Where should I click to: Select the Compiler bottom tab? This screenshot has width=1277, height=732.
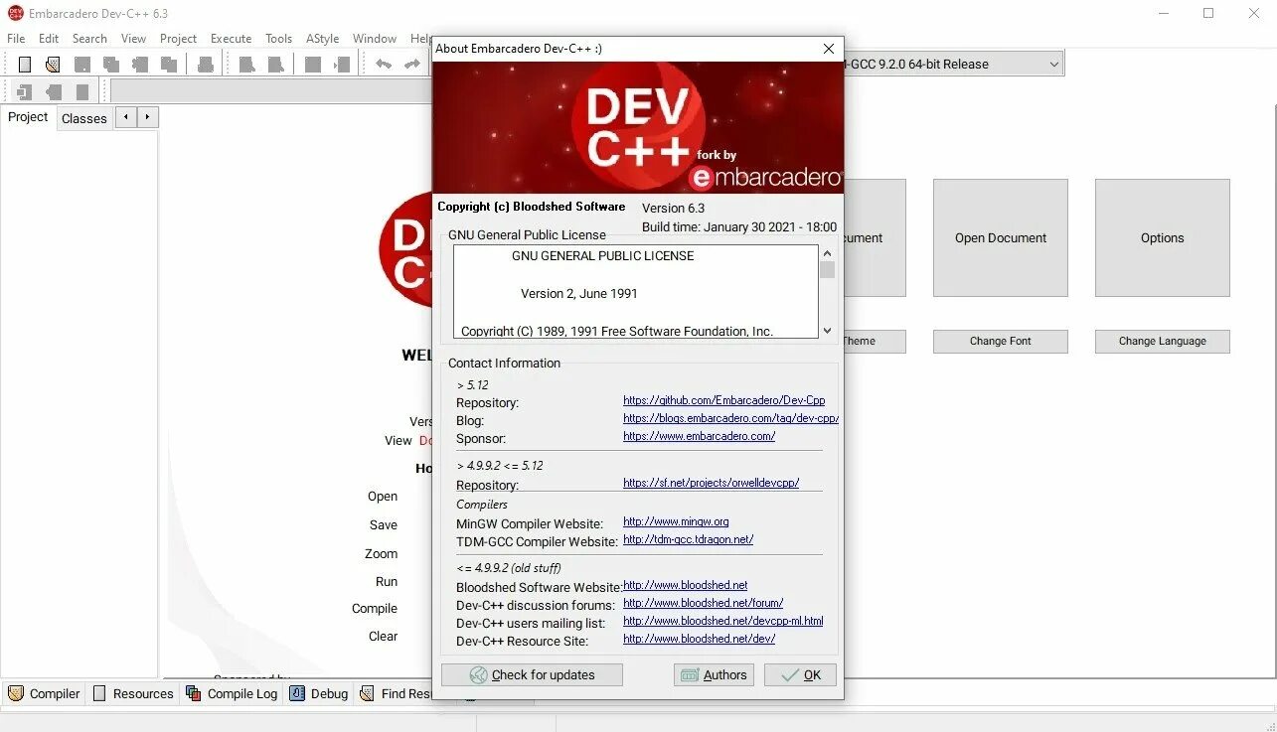coord(44,693)
